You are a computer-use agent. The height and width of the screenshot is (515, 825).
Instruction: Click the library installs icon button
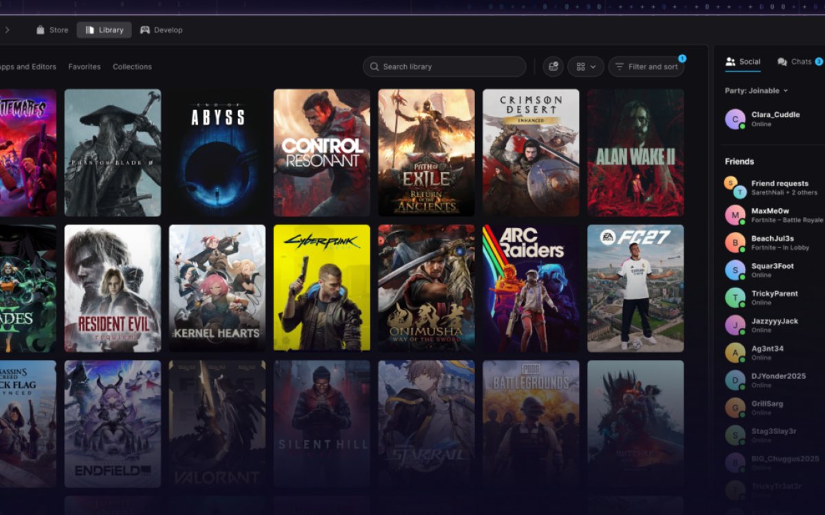[553, 67]
